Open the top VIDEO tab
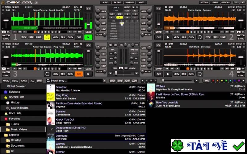 [141, 2]
